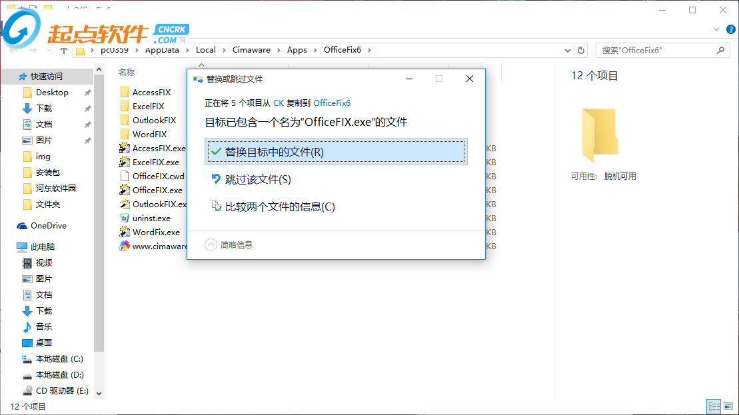Switch to details view icon in status bar

click(x=714, y=406)
